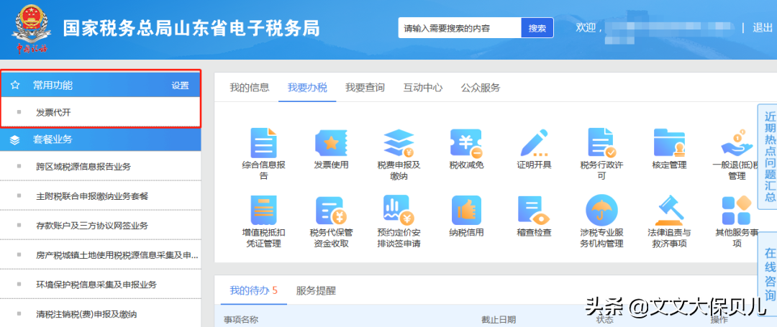This screenshot has width=777, height=327.
Task: Open 综合信息报告 icon
Action: pyautogui.click(x=263, y=144)
